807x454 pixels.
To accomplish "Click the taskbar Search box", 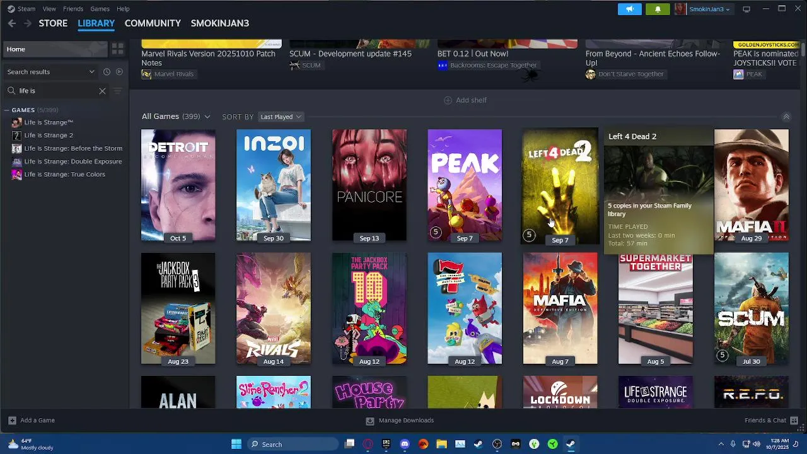I will (293, 444).
